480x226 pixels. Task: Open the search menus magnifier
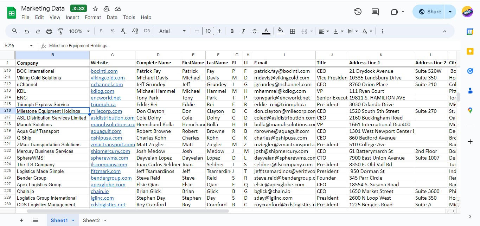15,31
